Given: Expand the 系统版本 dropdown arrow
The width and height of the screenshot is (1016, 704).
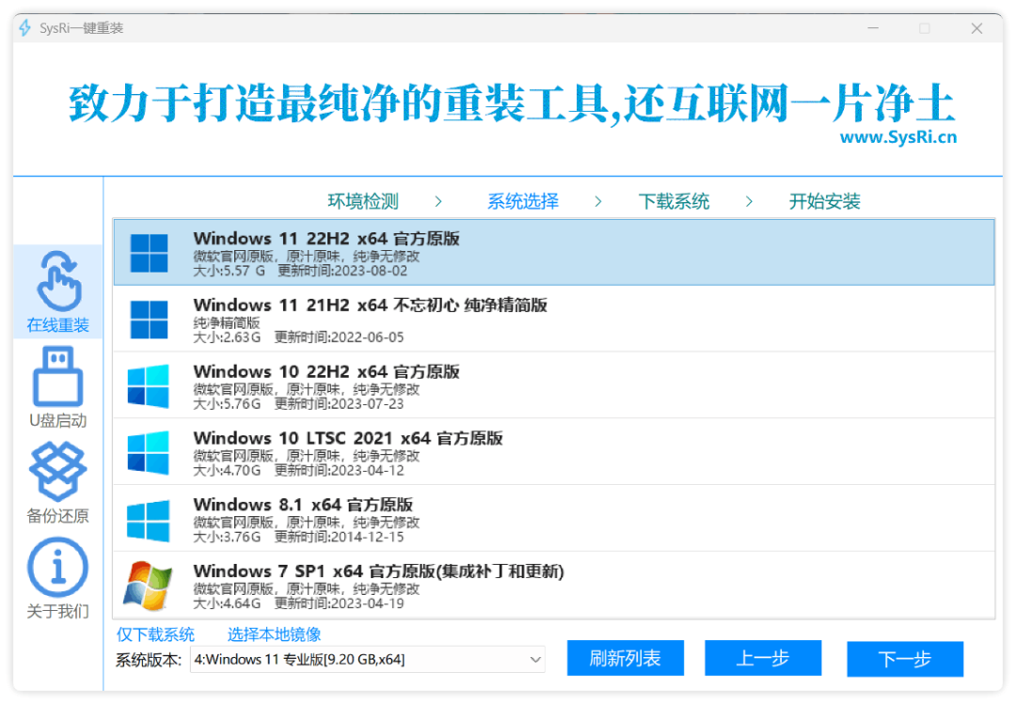Looking at the screenshot, I should coord(535,660).
